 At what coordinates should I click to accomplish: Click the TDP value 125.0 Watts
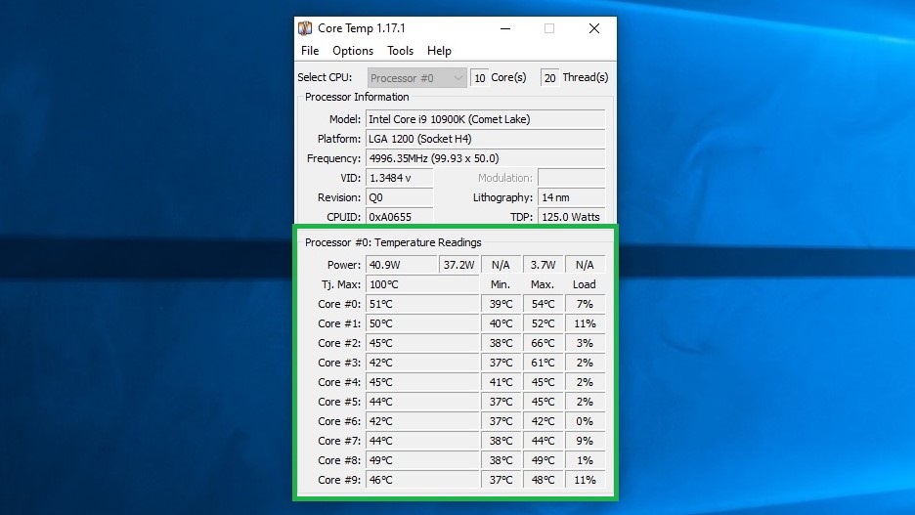point(571,216)
